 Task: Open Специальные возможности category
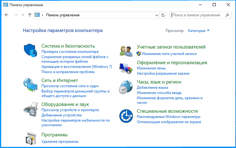point(167,111)
